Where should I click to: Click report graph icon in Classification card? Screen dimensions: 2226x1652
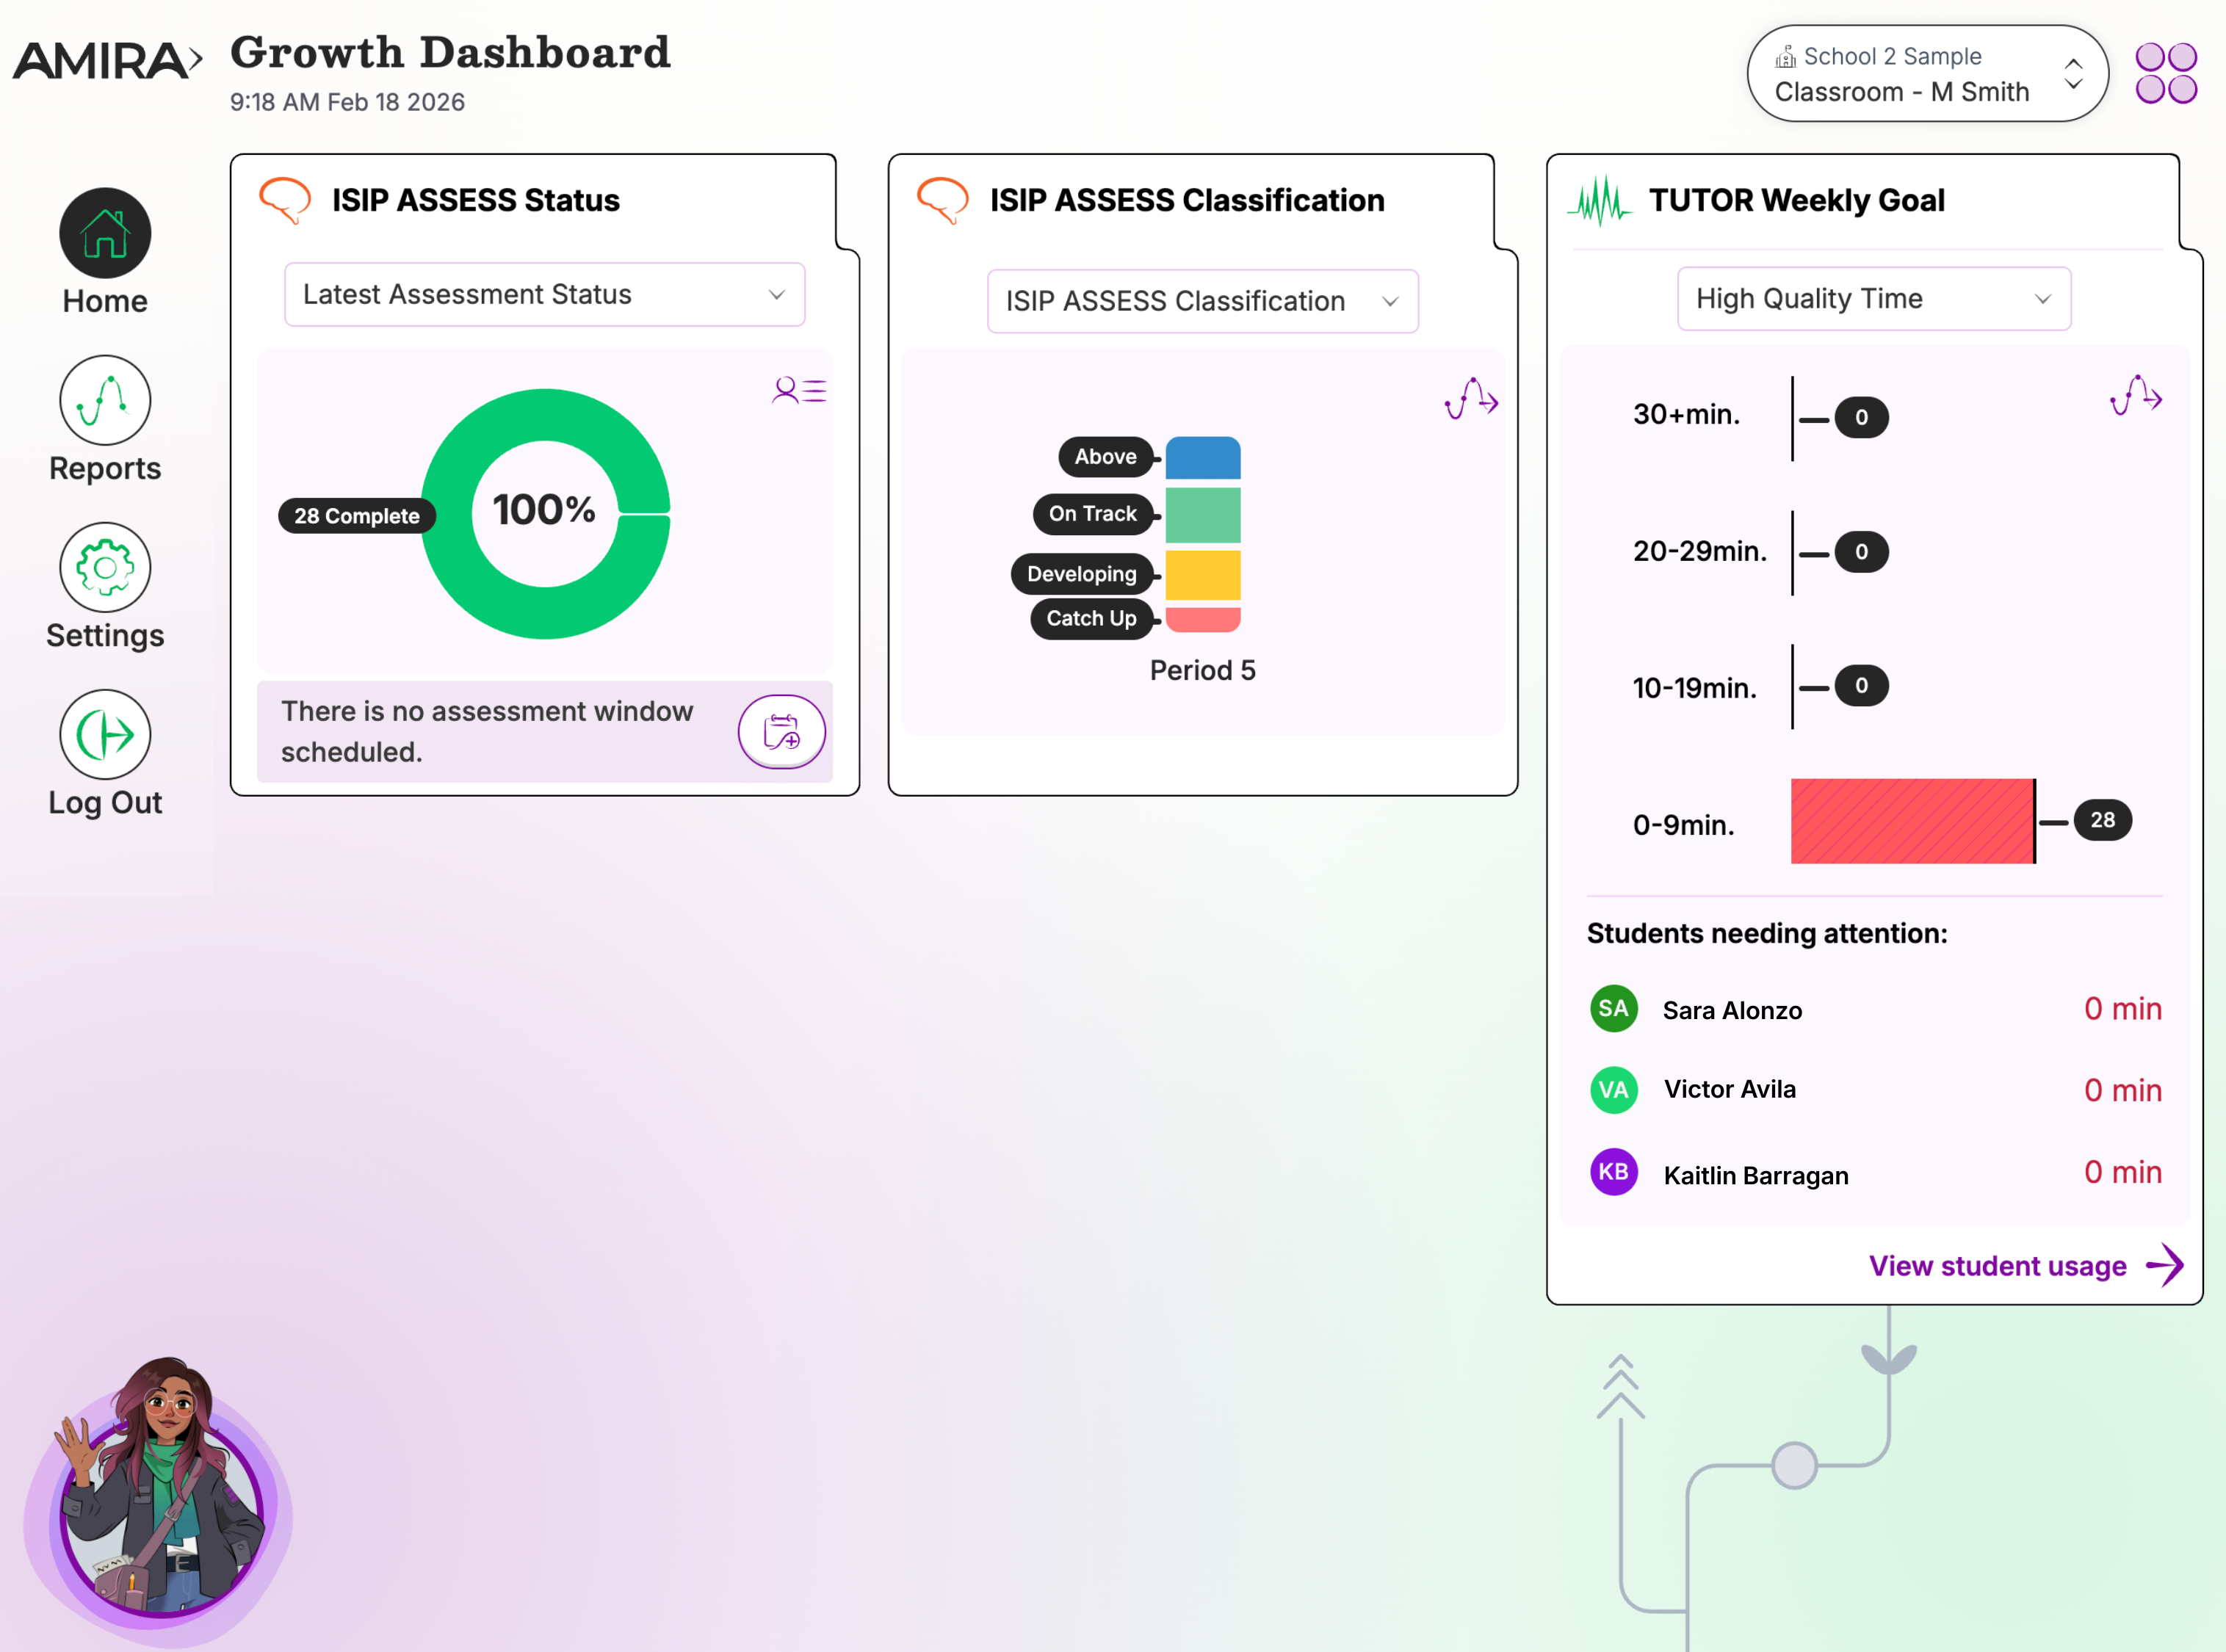1471,399
